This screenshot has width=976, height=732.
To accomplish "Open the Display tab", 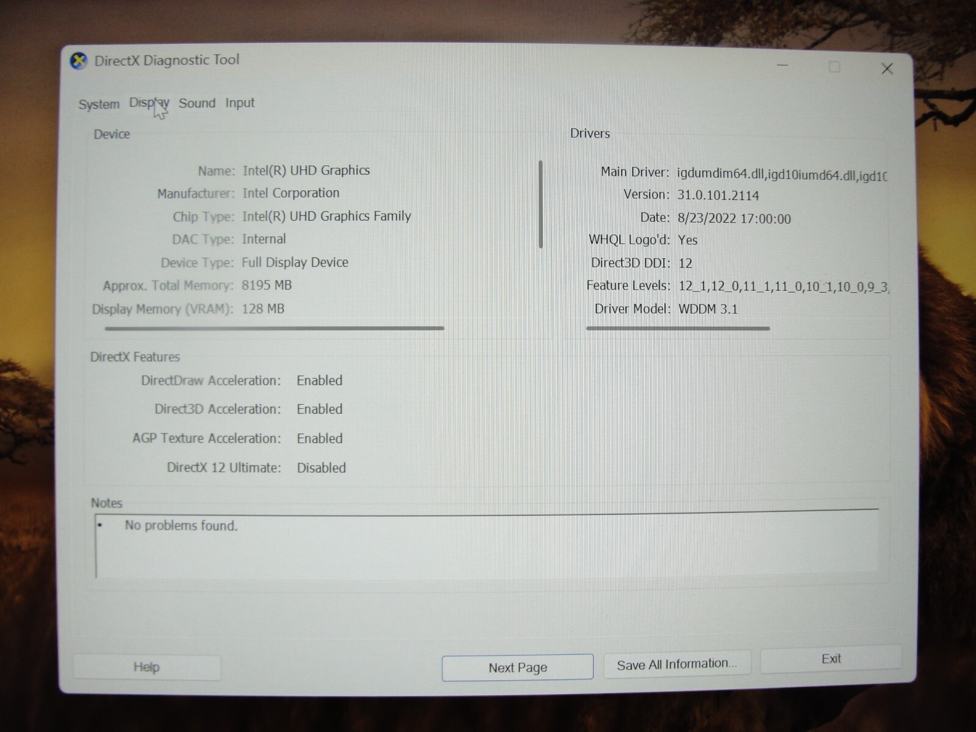I will point(149,103).
